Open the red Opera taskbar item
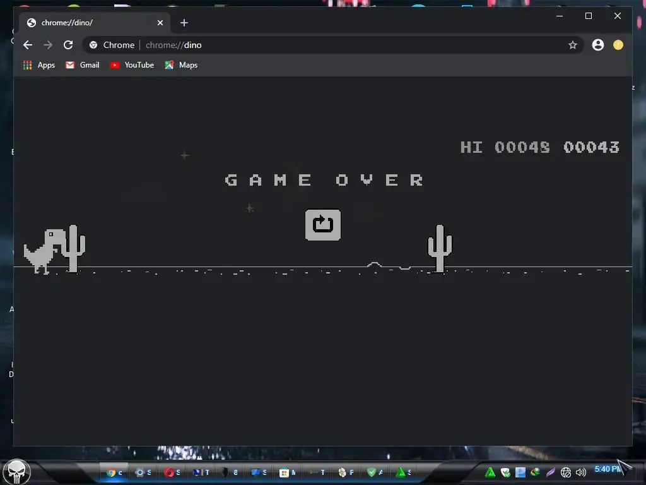The width and height of the screenshot is (646, 485). pyautogui.click(x=172, y=472)
